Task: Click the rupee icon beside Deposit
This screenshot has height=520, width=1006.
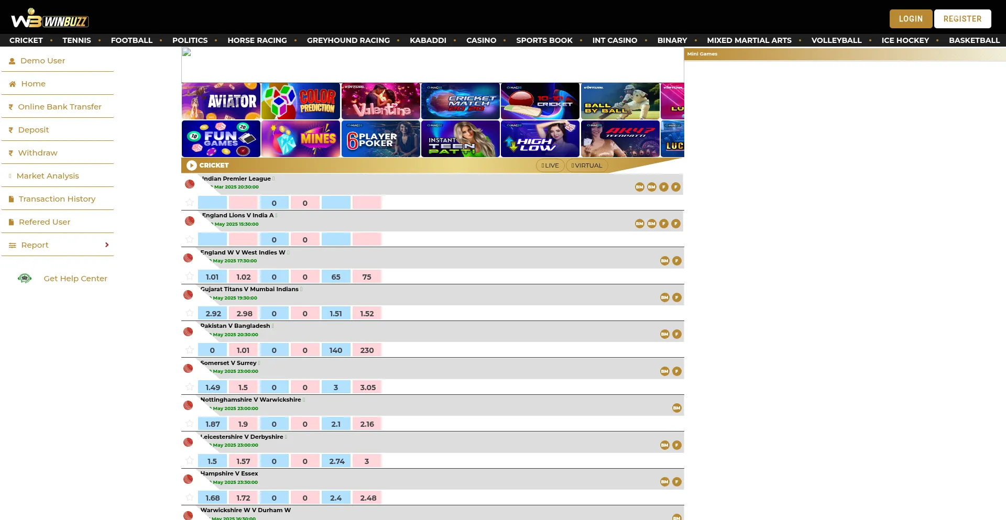Action: click(11, 130)
